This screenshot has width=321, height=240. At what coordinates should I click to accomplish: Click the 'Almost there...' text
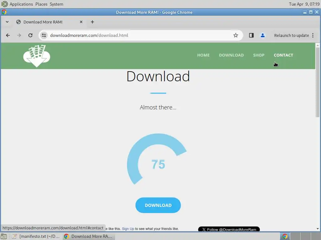point(158,107)
